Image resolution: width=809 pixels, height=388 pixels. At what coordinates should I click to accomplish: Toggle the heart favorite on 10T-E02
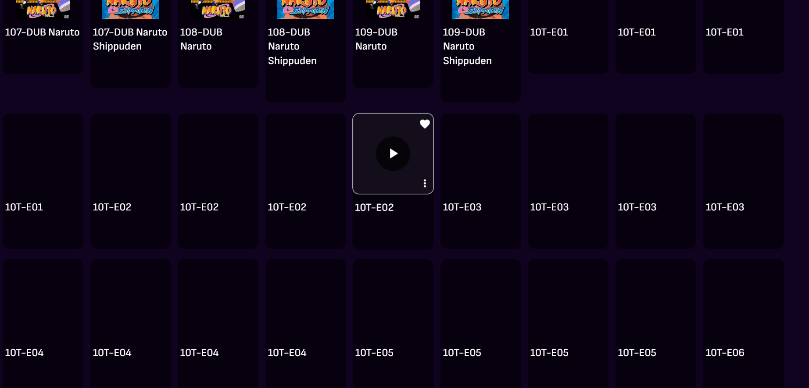pyautogui.click(x=425, y=124)
